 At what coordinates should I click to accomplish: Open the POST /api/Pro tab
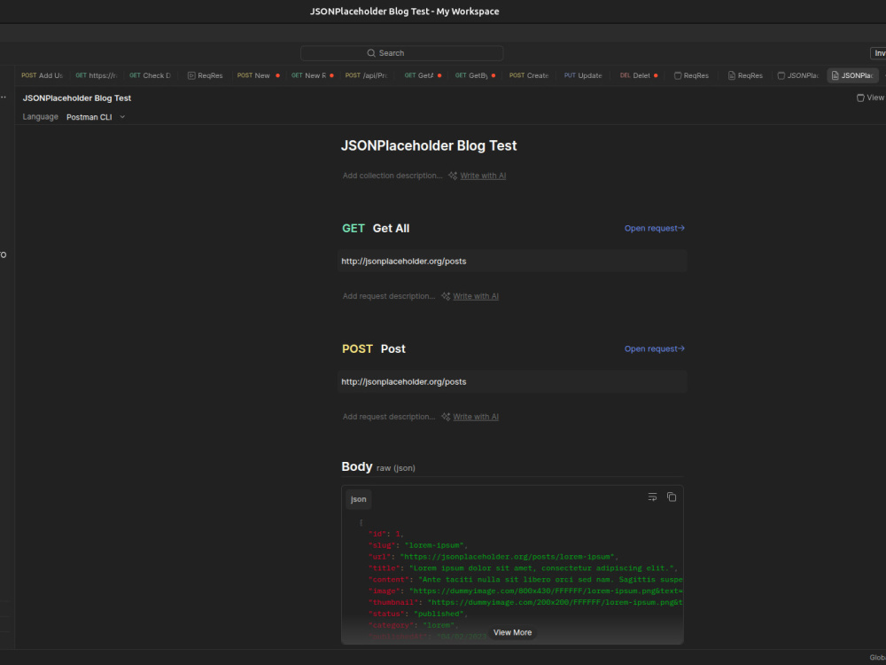pos(366,75)
